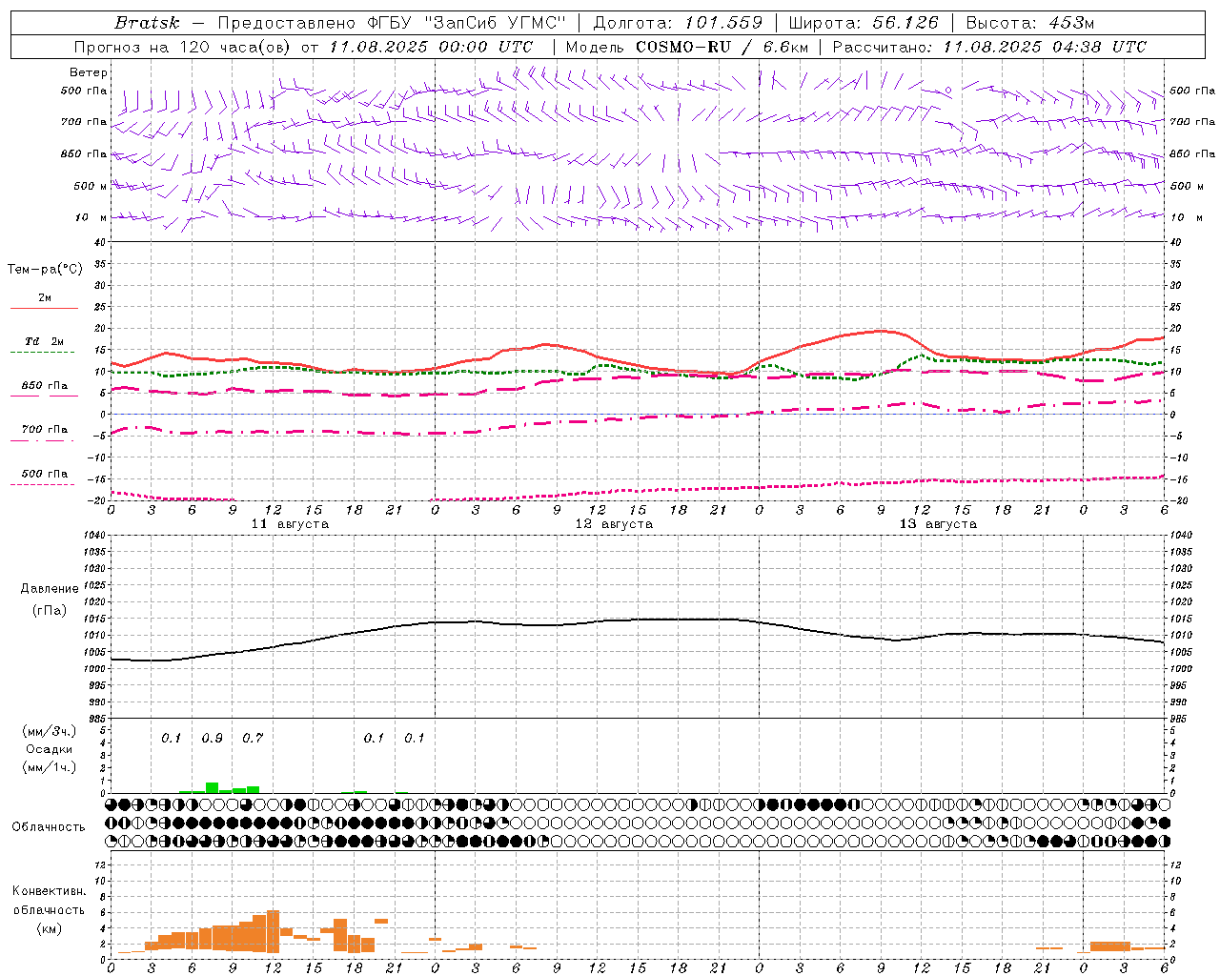Click the computed time "Рассчитано: 11.08.2025 04:38 UTC"

click(x=989, y=47)
